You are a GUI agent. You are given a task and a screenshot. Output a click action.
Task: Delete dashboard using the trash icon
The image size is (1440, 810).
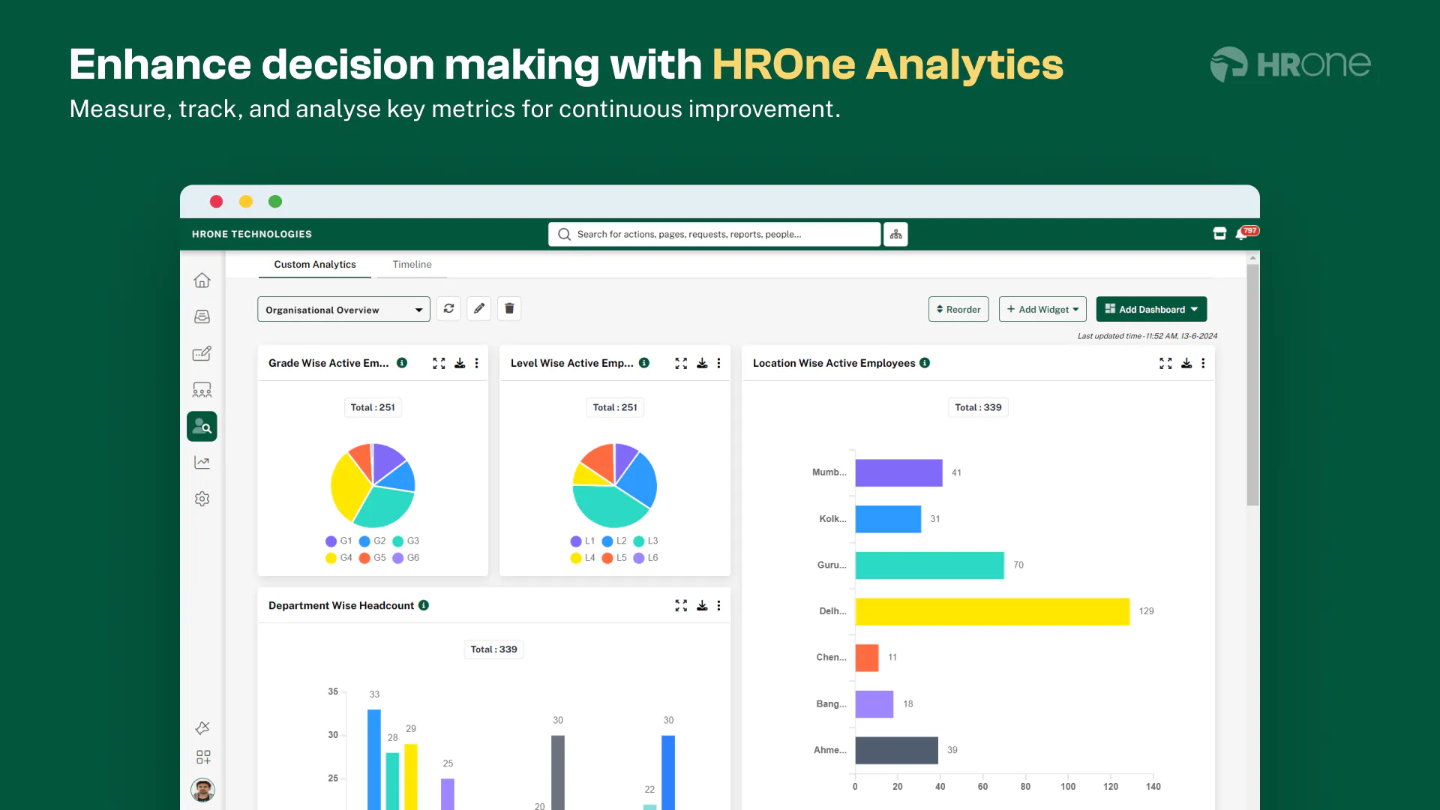(509, 308)
